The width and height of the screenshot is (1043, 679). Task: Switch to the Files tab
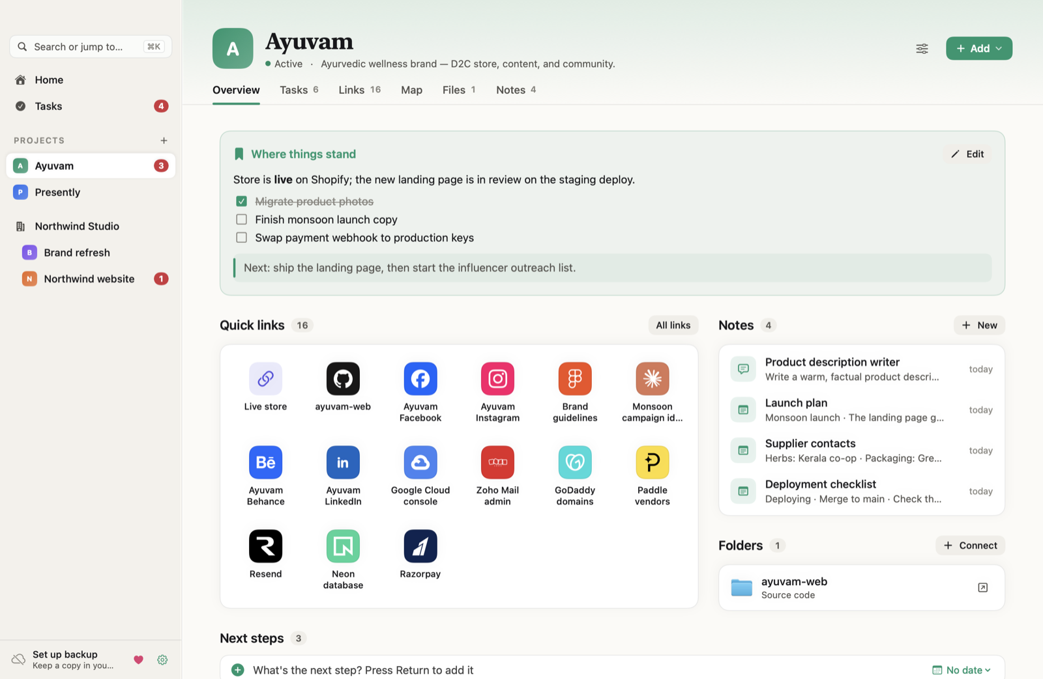(x=459, y=90)
